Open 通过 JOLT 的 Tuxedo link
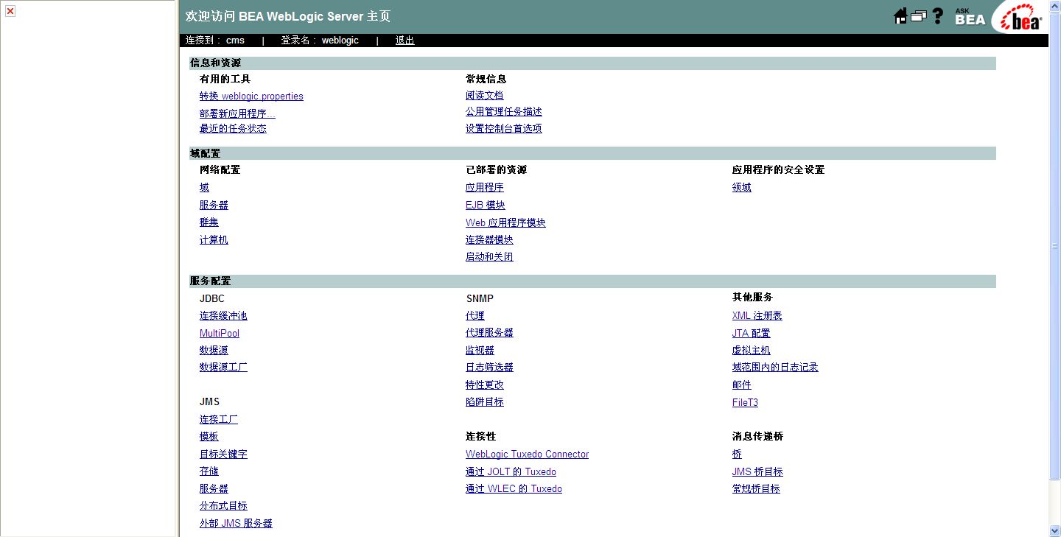Screen dimensions: 1061x537 point(511,472)
